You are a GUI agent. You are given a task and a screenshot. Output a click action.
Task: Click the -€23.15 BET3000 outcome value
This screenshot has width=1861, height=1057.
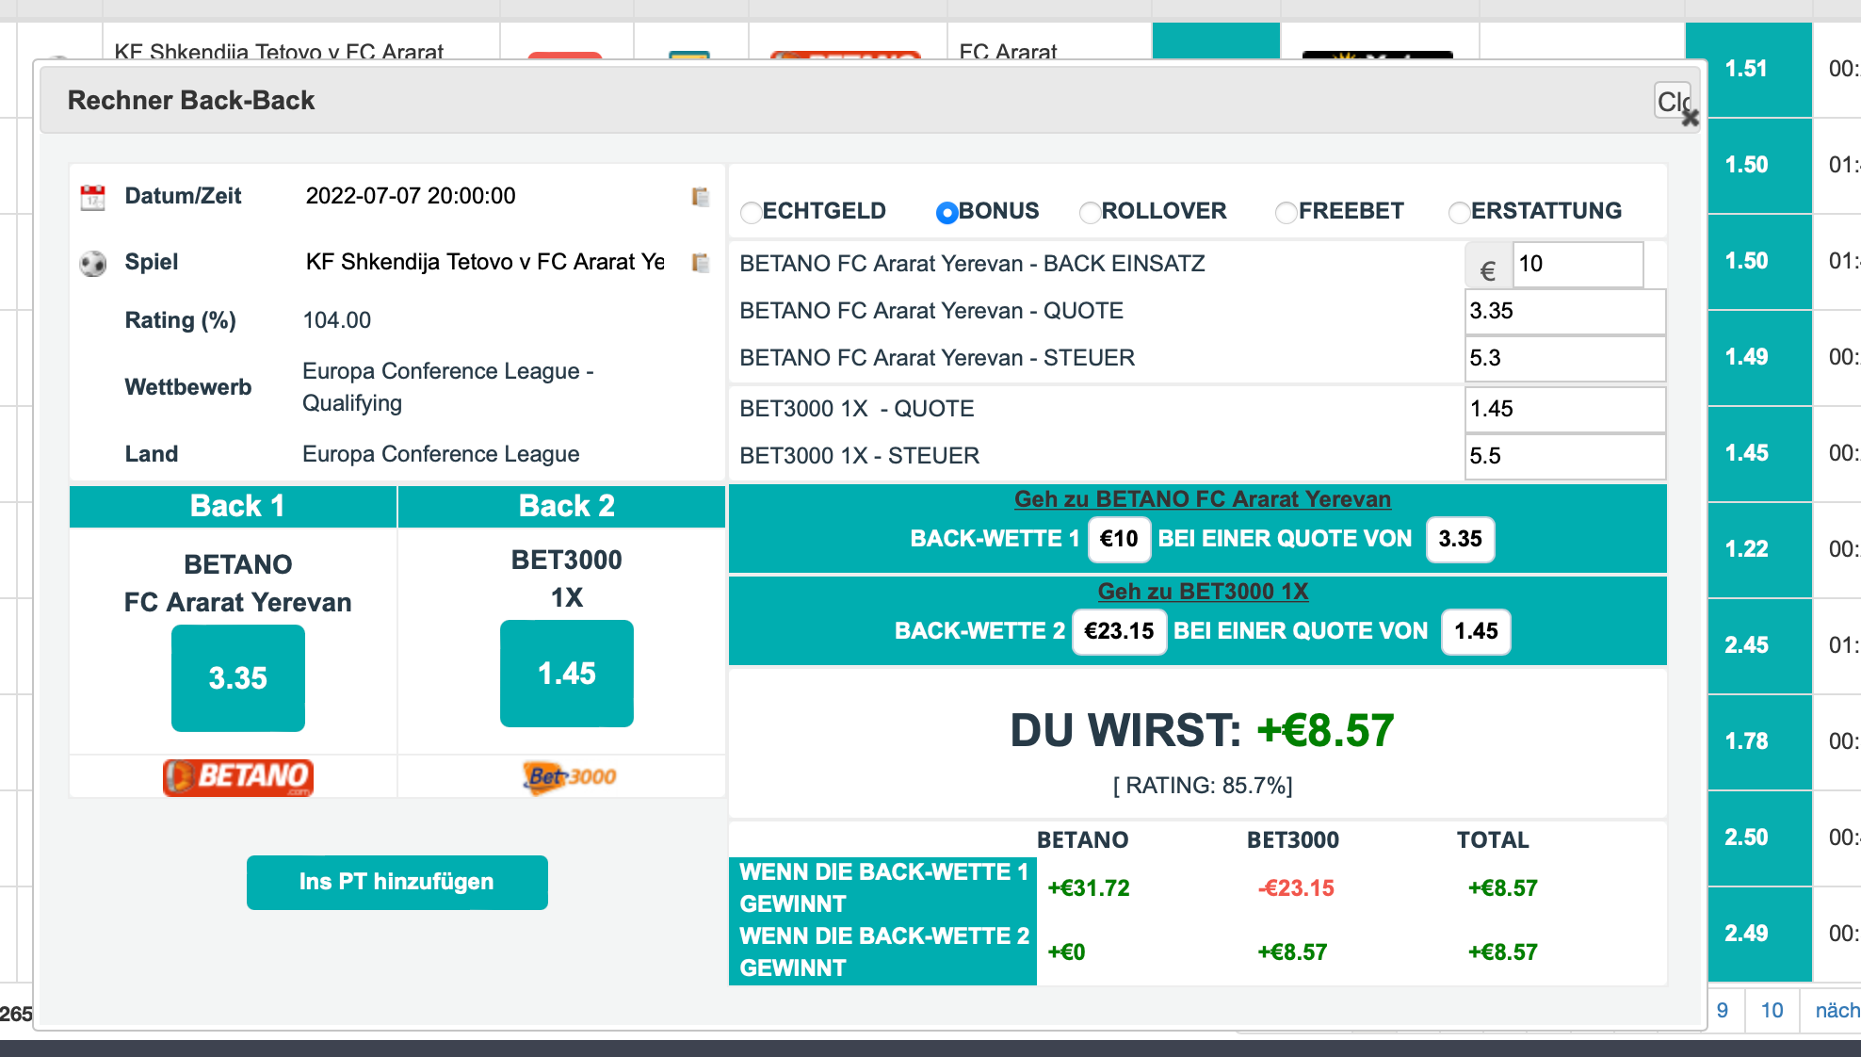click(1296, 888)
